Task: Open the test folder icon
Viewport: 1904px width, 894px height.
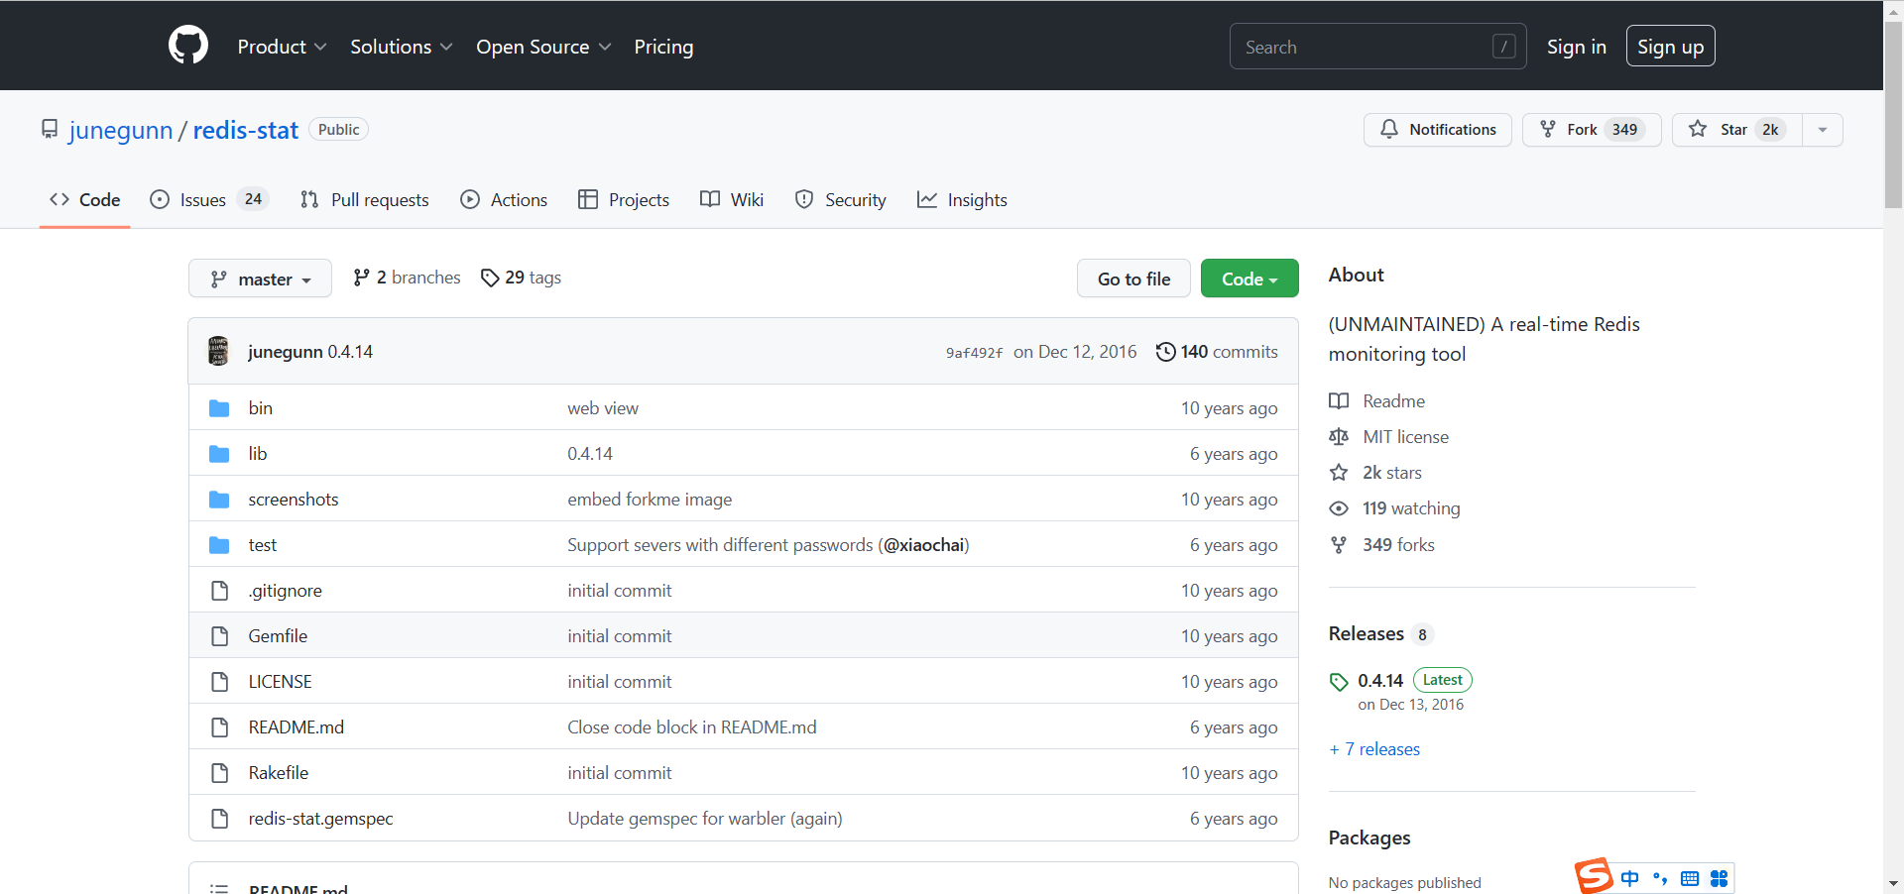Action: pyautogui.click(x=219, y=545)
